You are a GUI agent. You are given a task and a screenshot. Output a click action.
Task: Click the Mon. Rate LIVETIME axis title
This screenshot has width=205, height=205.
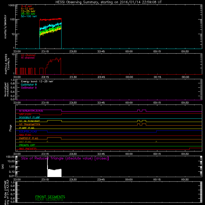pos(6,192)
